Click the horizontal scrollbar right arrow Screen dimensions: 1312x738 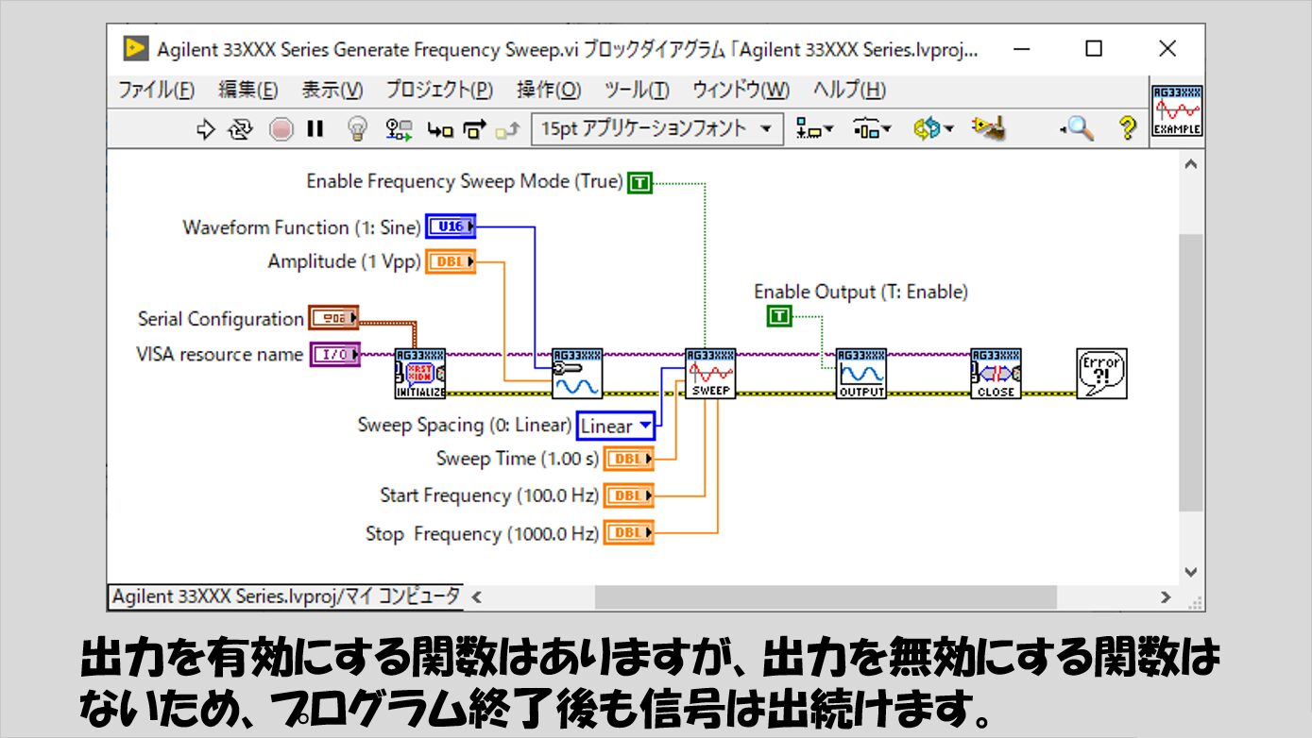click(1167, 597)
